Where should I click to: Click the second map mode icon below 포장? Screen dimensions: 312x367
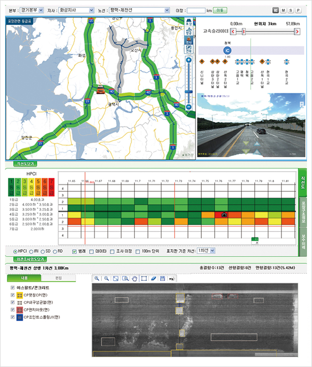(x=189, y=31)
